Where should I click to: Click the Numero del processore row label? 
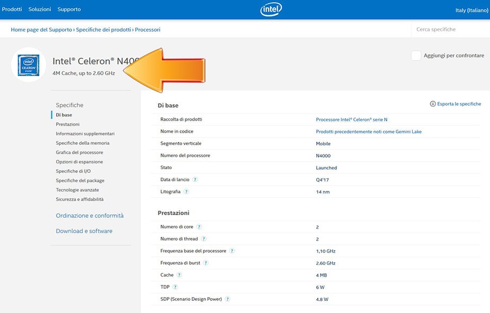coord(185,155)
